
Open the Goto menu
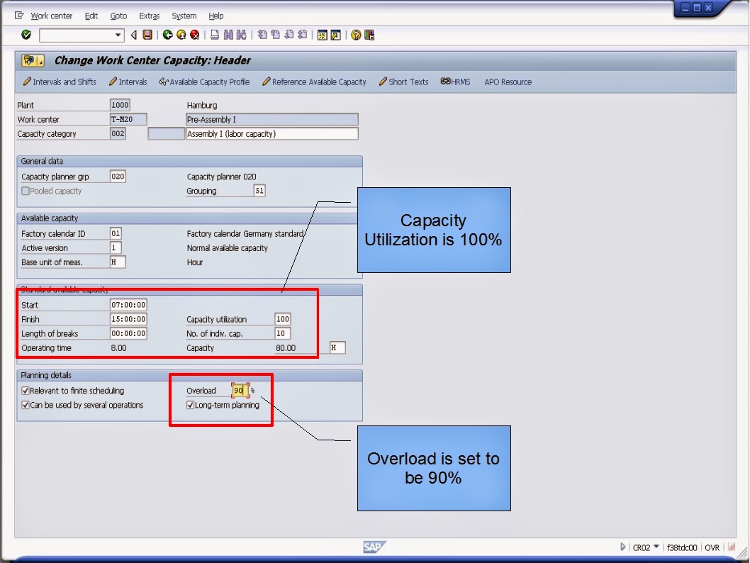click(x=118, y=15)
